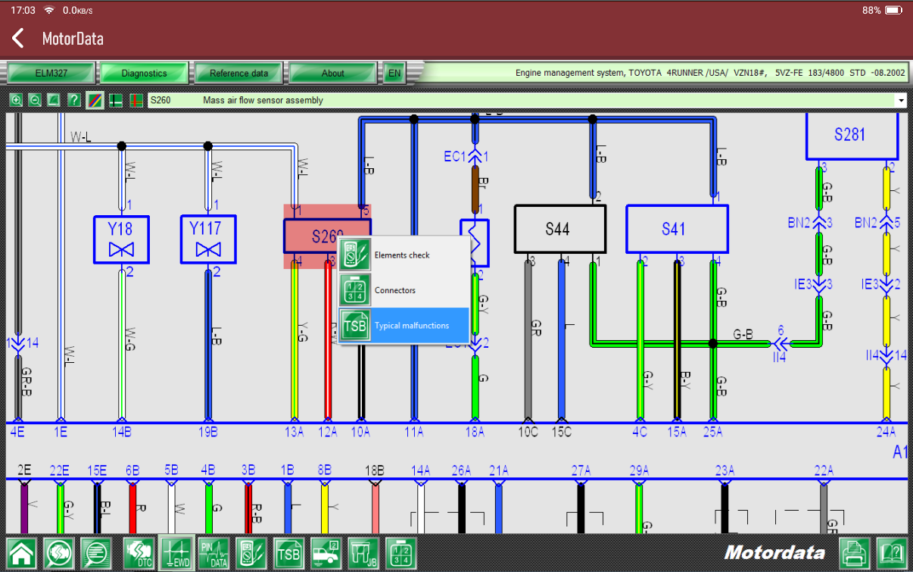913x572 pixels.
Task: Click the 22E pin label
Action: click(59, 470)
